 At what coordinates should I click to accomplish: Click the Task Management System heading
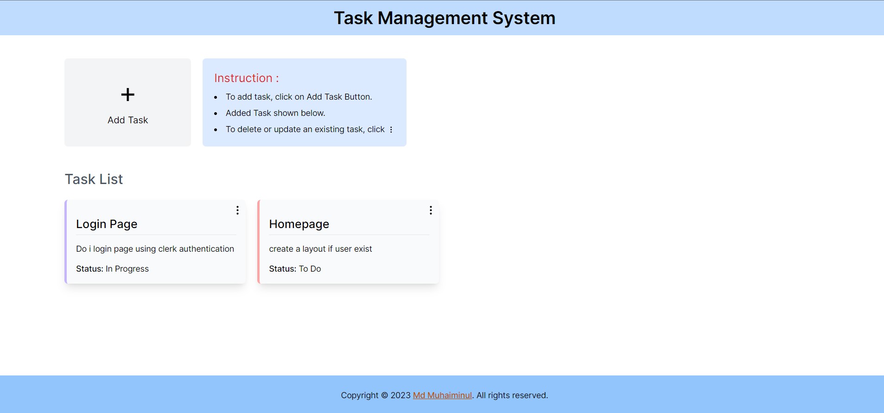(445, 18)
